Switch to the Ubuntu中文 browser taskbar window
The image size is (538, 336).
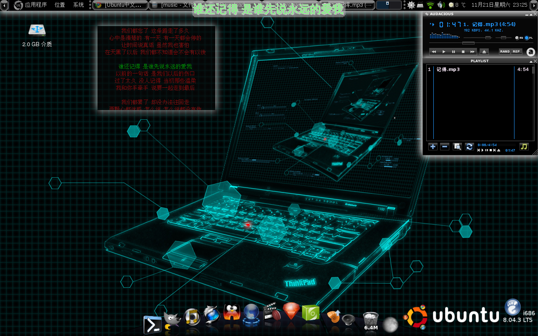point(120,5)
